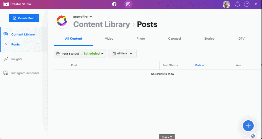
Task: Click the blue floating plus button
Action: [248, 126]
